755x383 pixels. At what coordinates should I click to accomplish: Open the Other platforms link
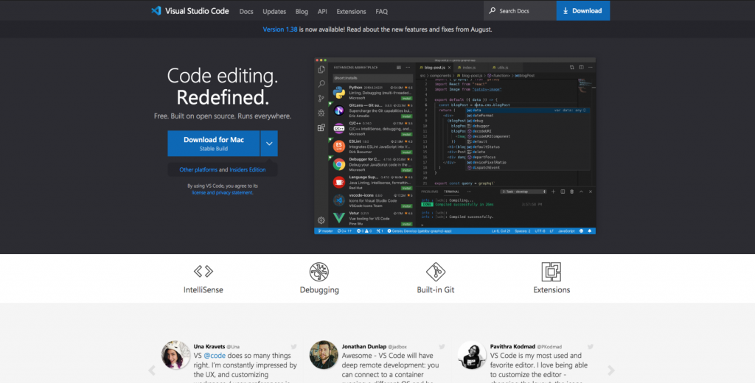pos(198,170)
